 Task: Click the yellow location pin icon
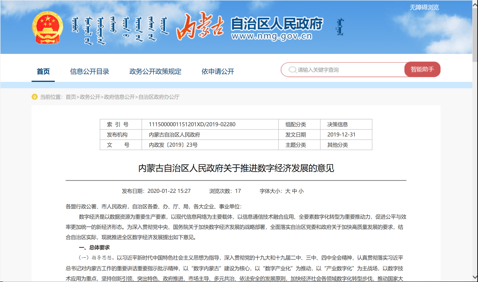35,97
